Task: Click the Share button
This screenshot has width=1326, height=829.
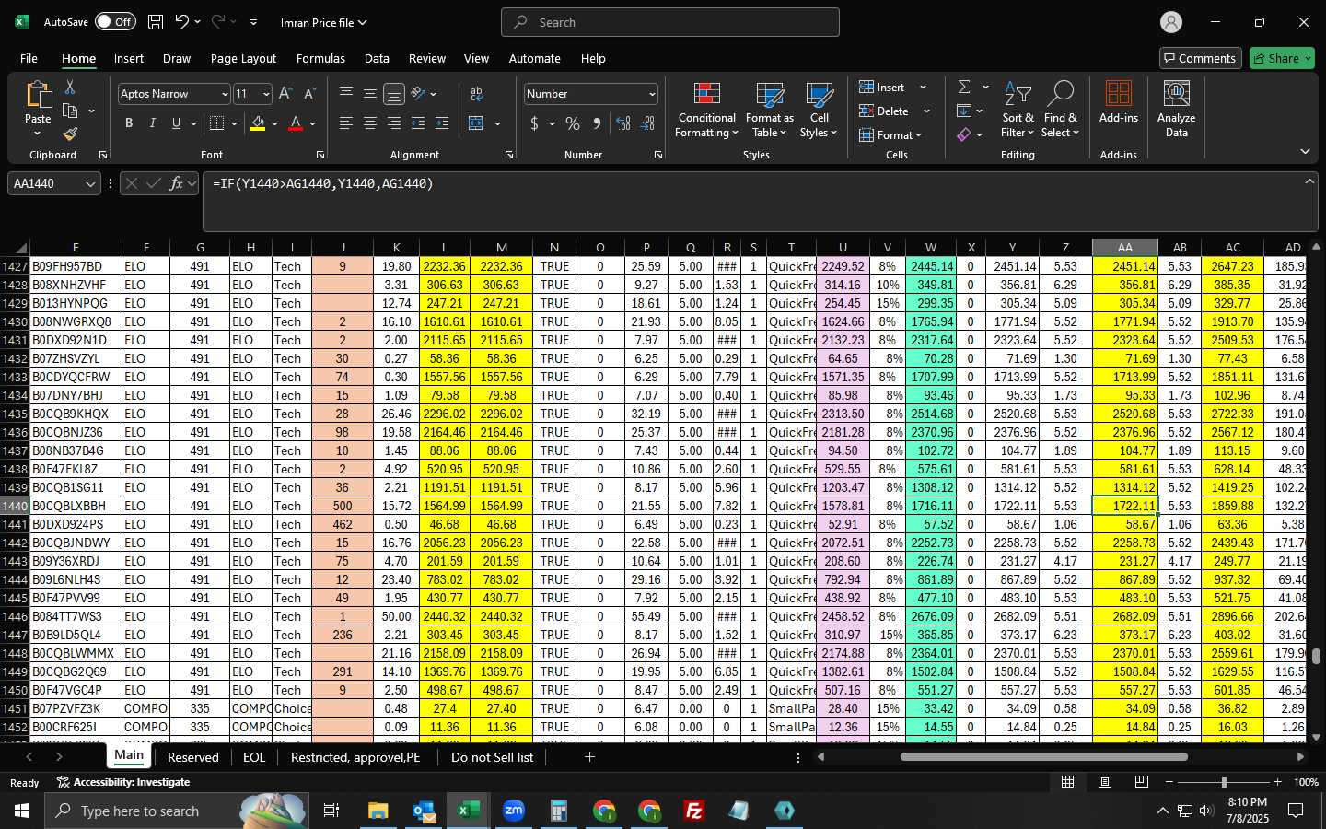Action: [1282, 58]
